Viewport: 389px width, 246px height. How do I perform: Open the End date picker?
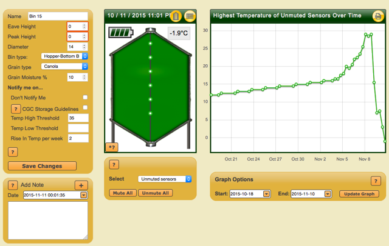point(328,194)
